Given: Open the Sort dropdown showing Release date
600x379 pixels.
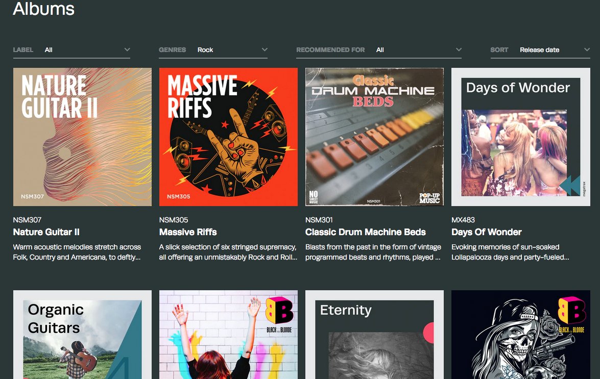Looking at the screenshot, I should click(540, 50).
